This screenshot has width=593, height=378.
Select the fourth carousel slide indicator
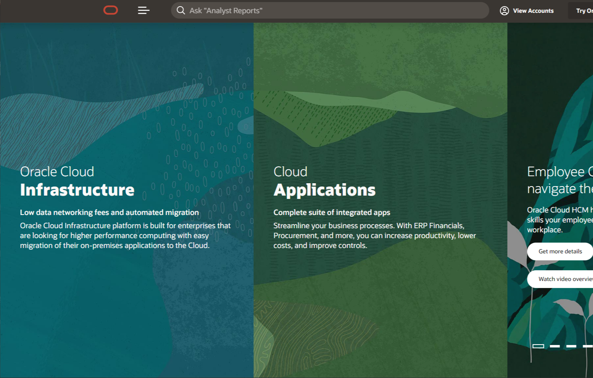pyautogui.click(x=588, y=346)
